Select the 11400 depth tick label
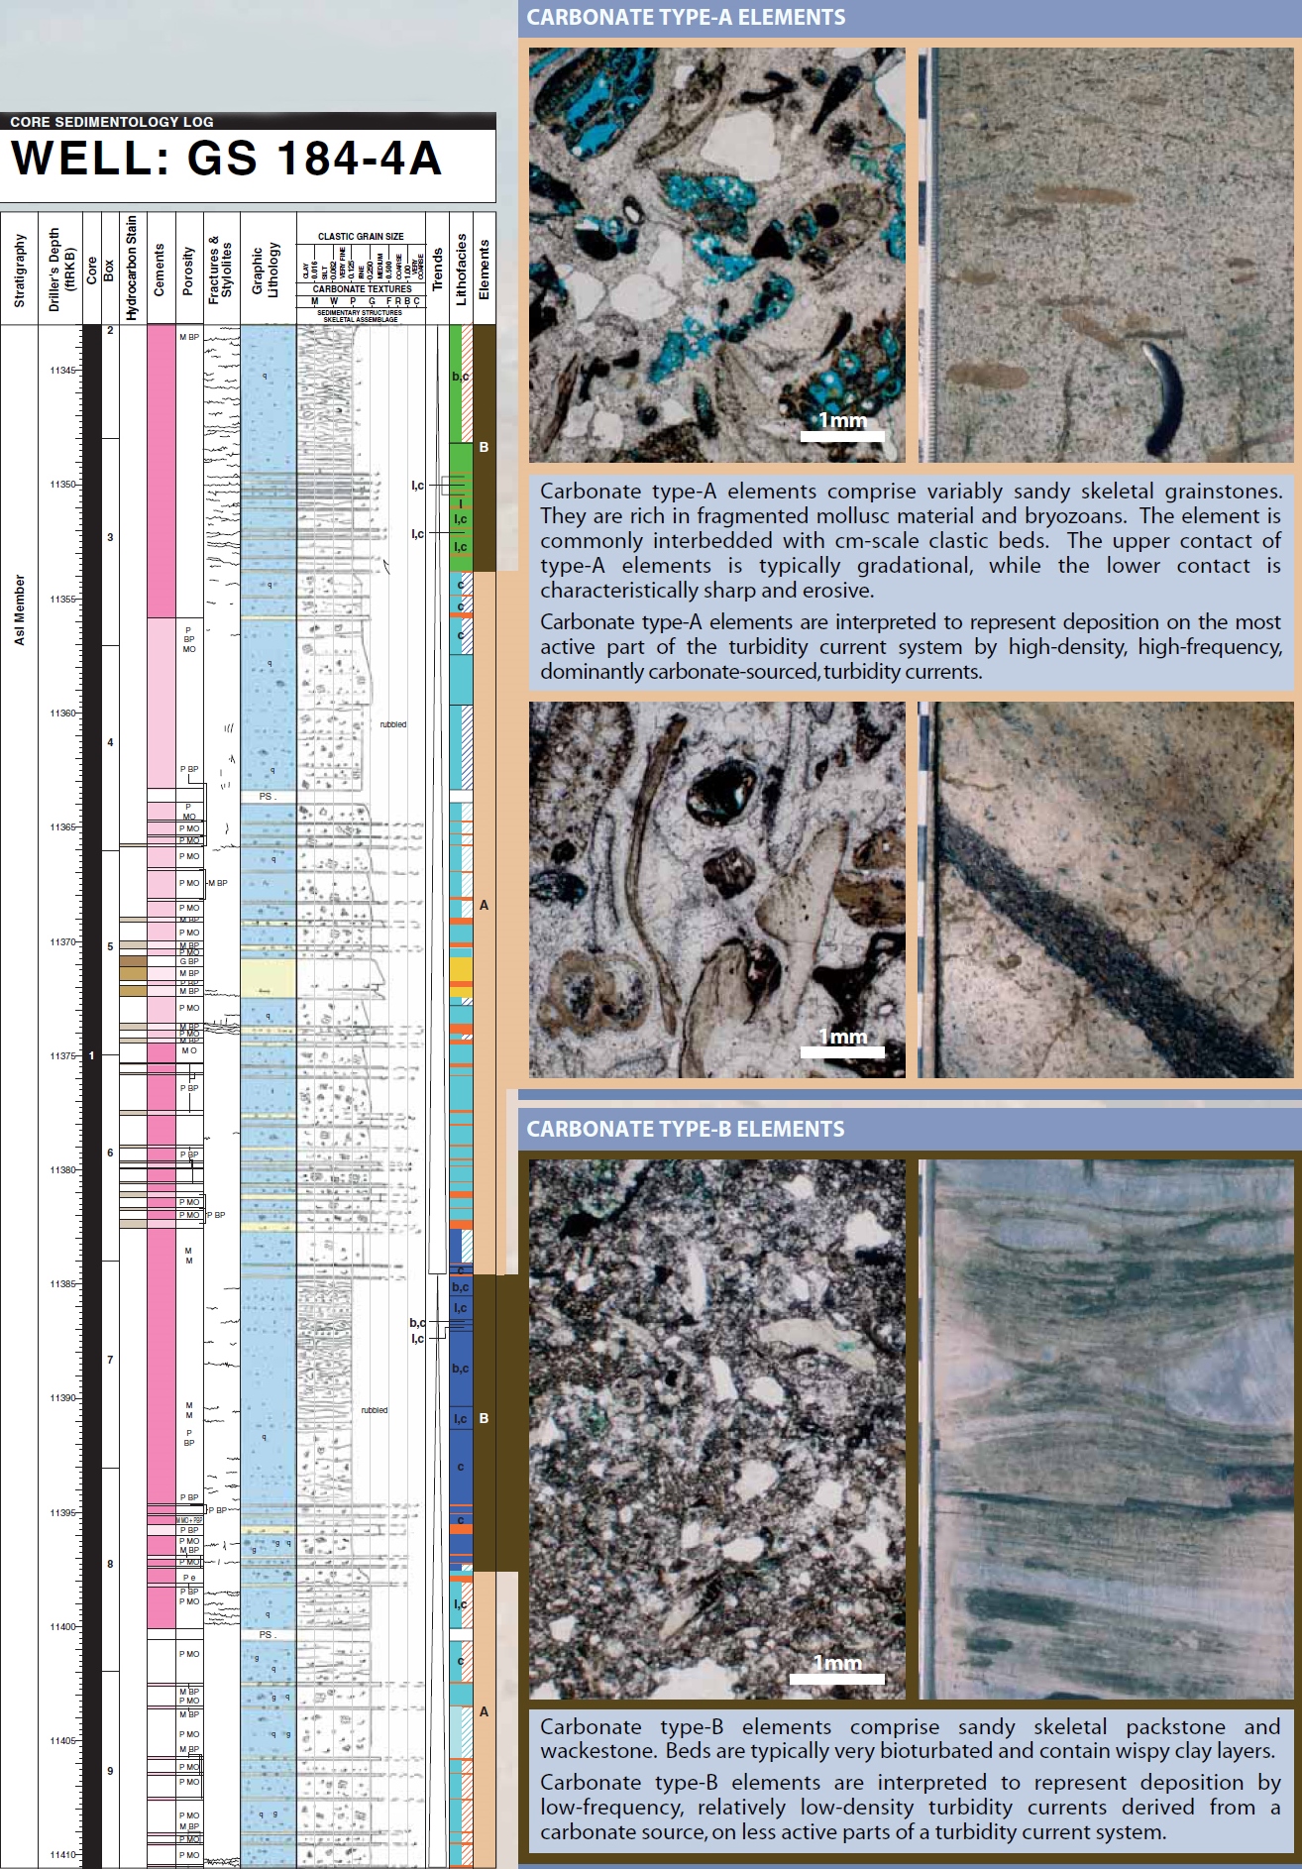The image size is (1302, 1869). [62, 1627]
